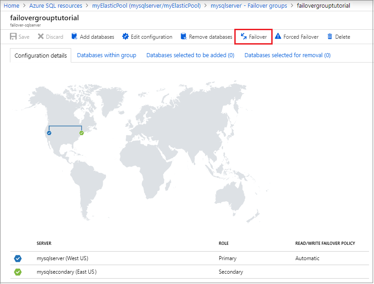Open Edit configuration settings
374x284 pixels.
(x=125, y=36)
